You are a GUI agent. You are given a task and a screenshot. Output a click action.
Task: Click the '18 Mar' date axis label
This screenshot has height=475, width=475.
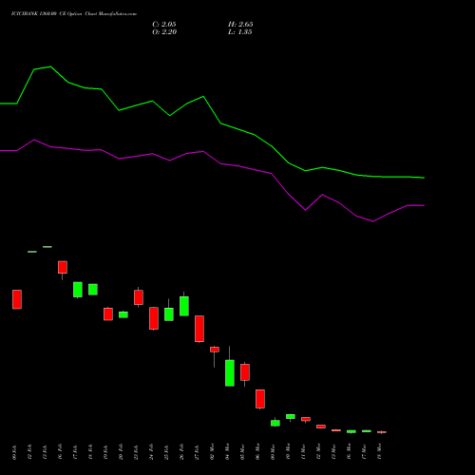[x=379, y=451]
